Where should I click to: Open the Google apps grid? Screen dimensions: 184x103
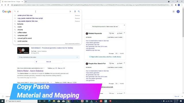174,11
